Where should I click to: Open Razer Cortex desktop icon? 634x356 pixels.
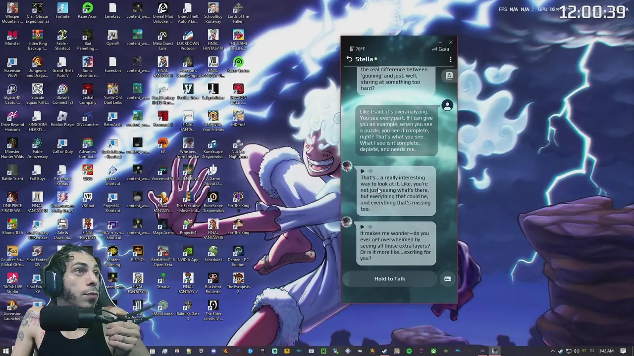[x=238, y=65]
